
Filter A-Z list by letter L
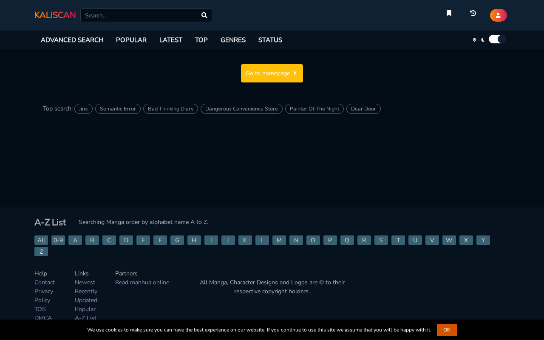coord(262,240)
